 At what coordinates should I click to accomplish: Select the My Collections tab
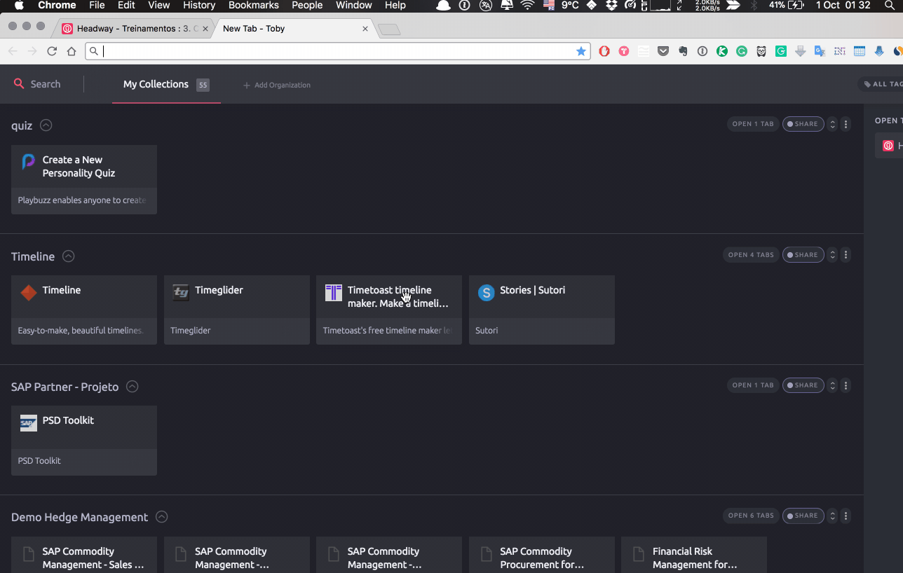(156, 84)
